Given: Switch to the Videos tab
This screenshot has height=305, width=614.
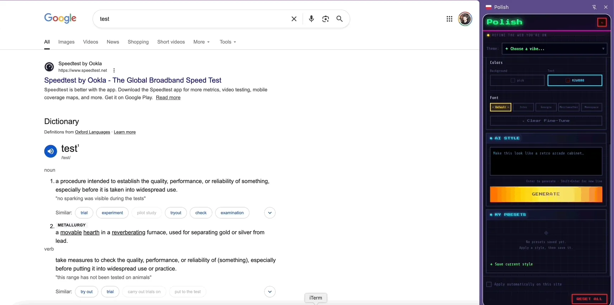Looking at the screenshot, I should point(91,42).
